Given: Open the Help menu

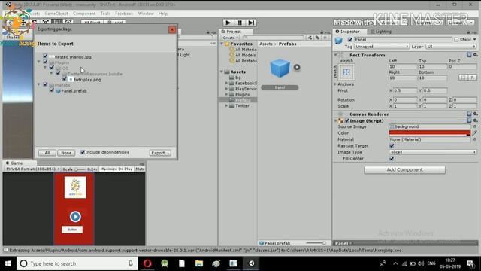Looking at the screenshot, I should (x=163, y=14).
